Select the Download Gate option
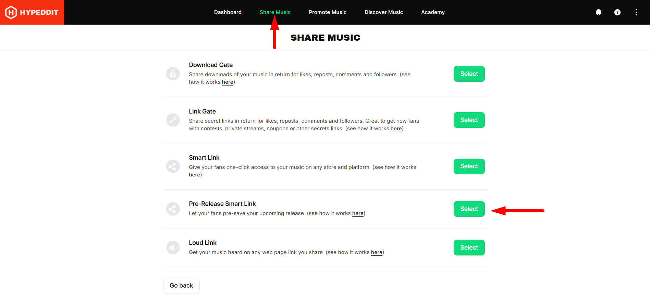This screenshot has width=650, height=305. coord(469,74)
